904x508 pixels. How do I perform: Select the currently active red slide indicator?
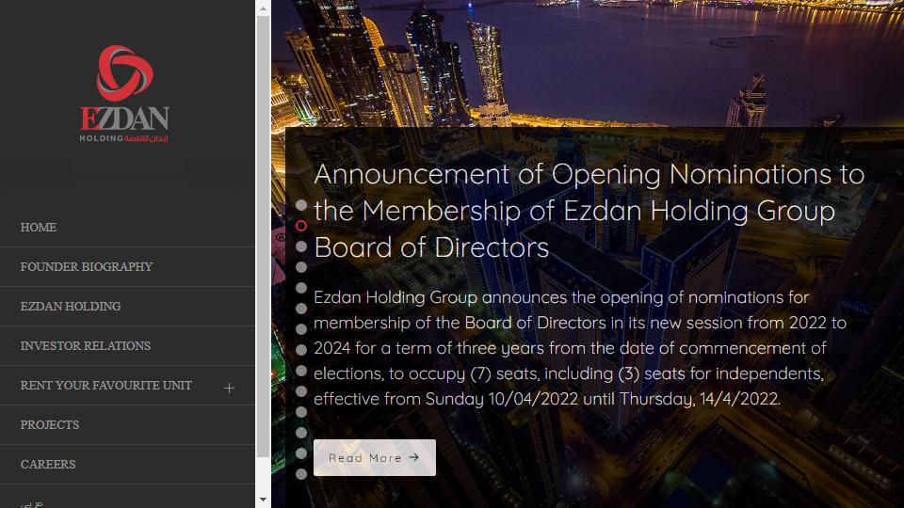pos(301,226)
